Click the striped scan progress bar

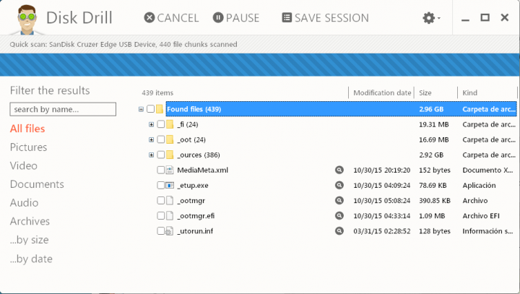coord(260,65)
